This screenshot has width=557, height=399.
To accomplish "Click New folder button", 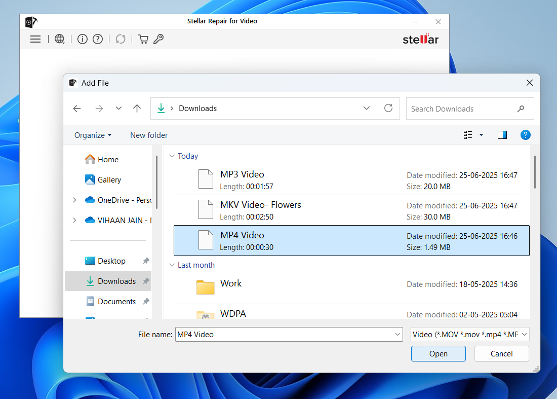I will coord(149,135).
